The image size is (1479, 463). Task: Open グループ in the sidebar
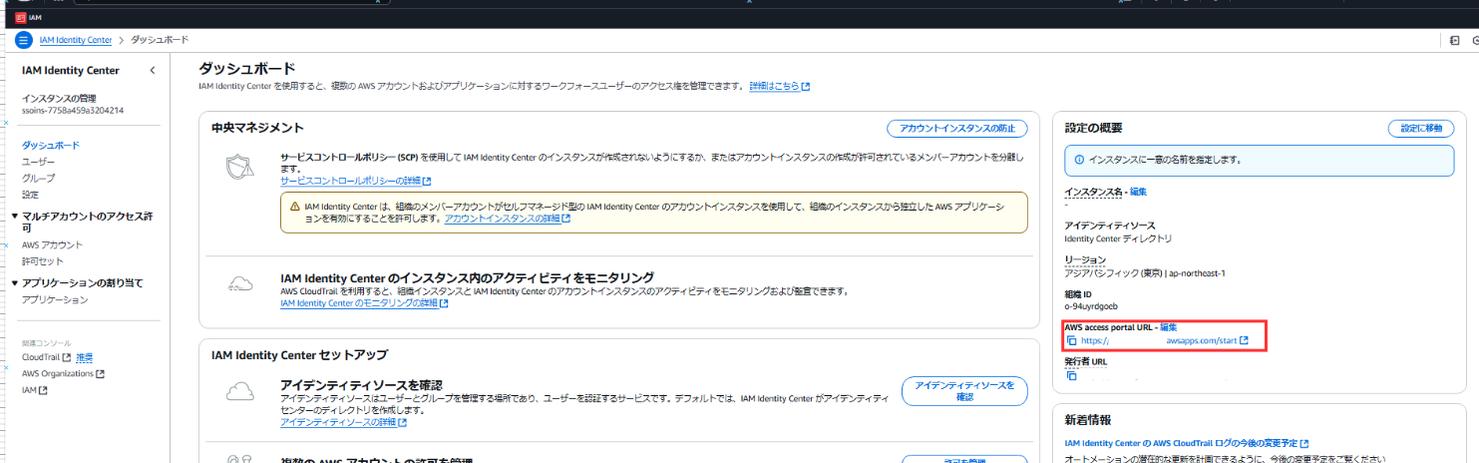[x=39, y=178]
